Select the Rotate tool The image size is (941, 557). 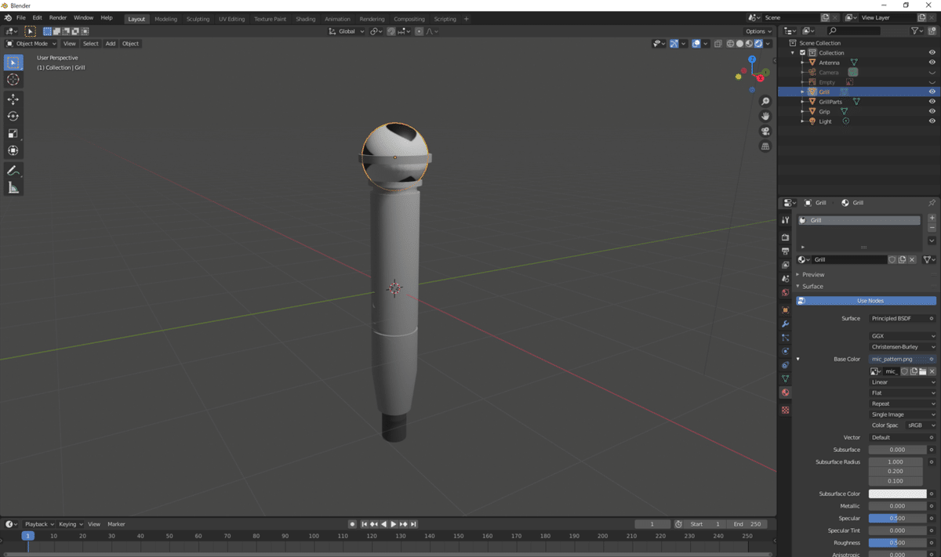point(13,116)
